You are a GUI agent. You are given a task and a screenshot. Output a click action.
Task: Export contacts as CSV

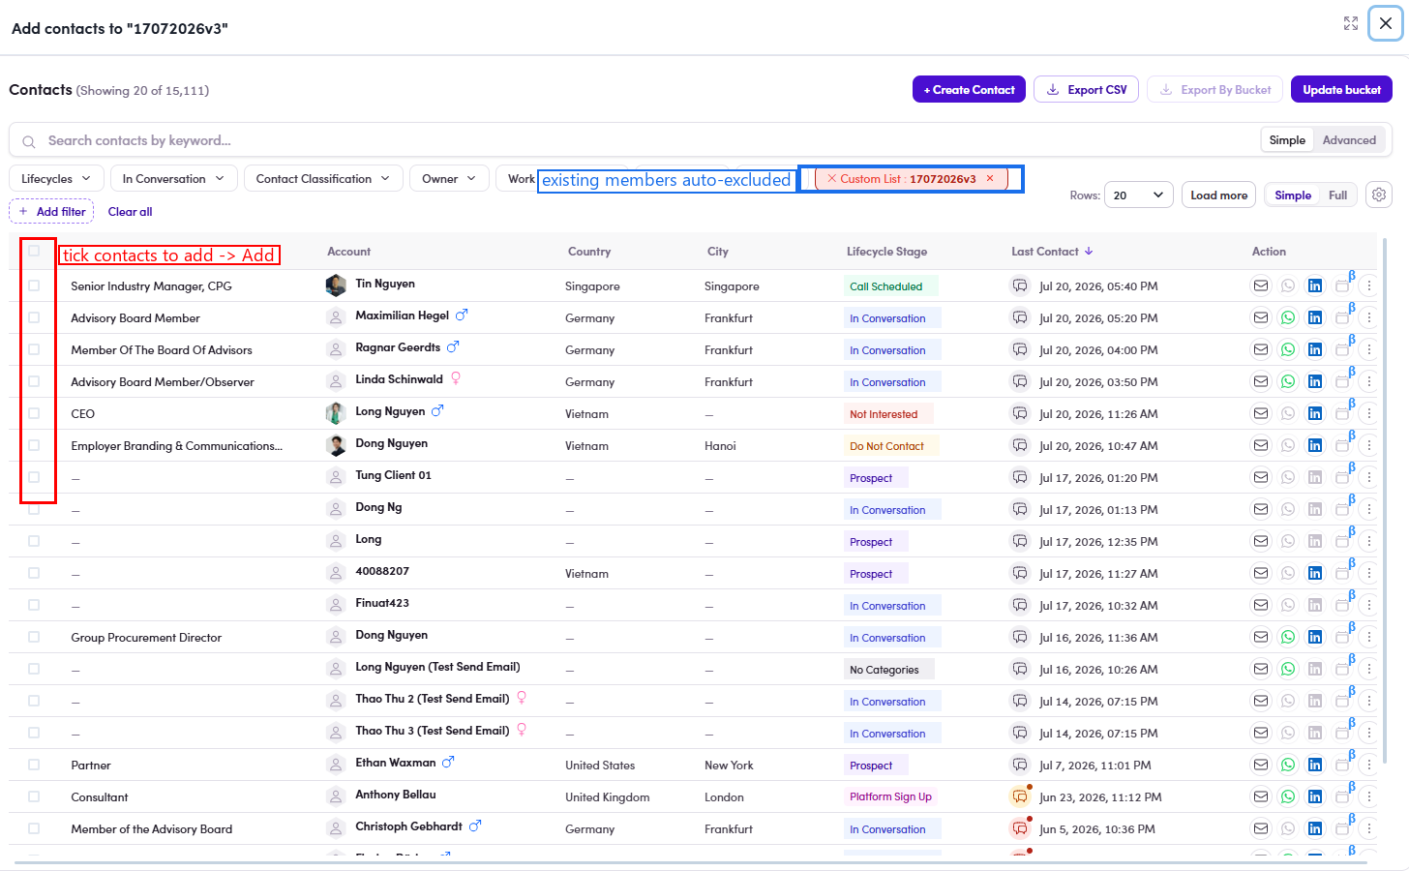tap(1087, 89)
